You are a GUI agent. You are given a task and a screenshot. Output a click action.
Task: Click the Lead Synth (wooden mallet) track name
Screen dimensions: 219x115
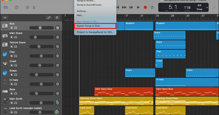(25, 108)
